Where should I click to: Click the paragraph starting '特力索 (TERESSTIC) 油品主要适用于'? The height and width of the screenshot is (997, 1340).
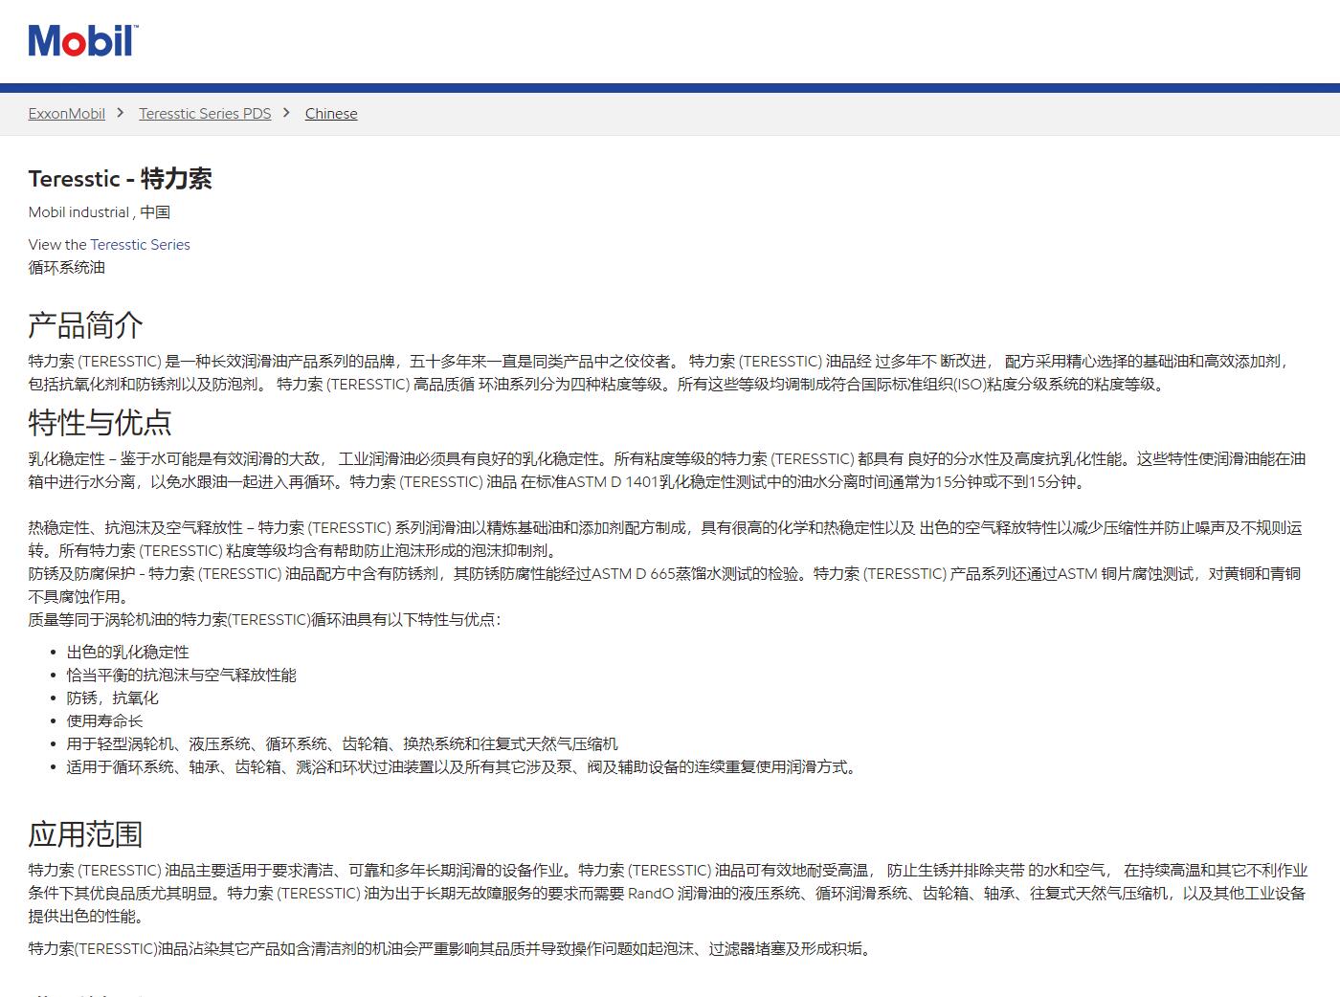(x=668, y=893)
